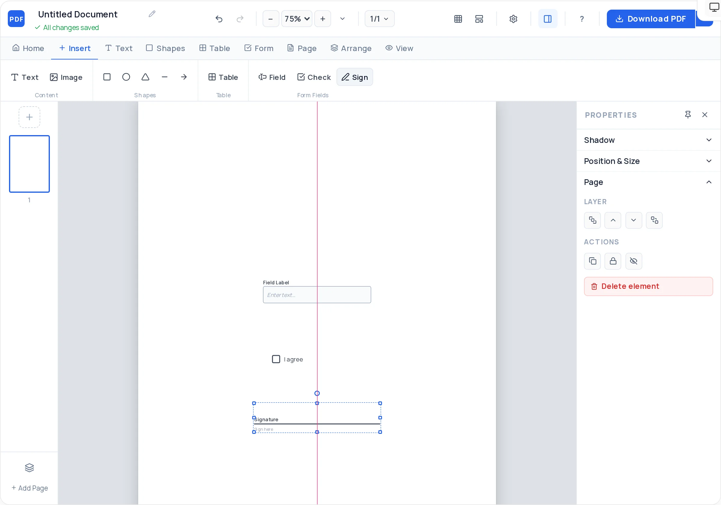Click the dashed plus add-page box
Screen dimensions: 721x505
tap(29, 117)
